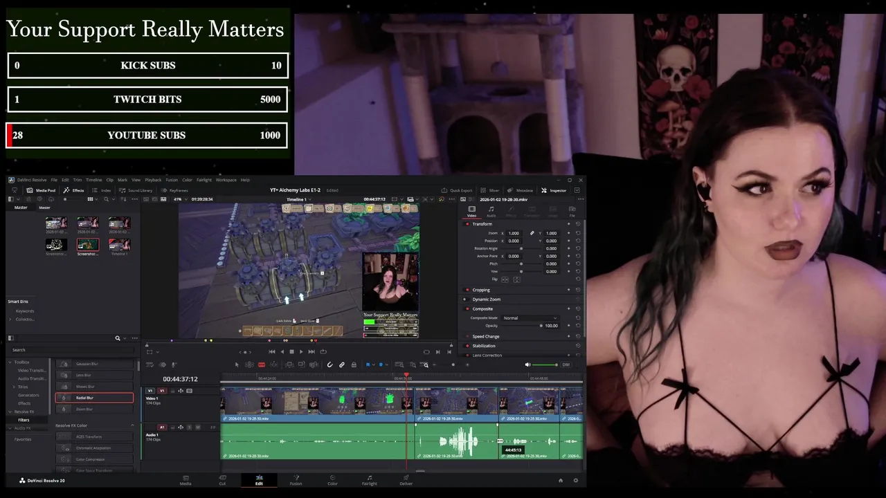Toggle the Transform section enable dot
This screenshot has width=886, height=498.
click(x=467, y=224)
